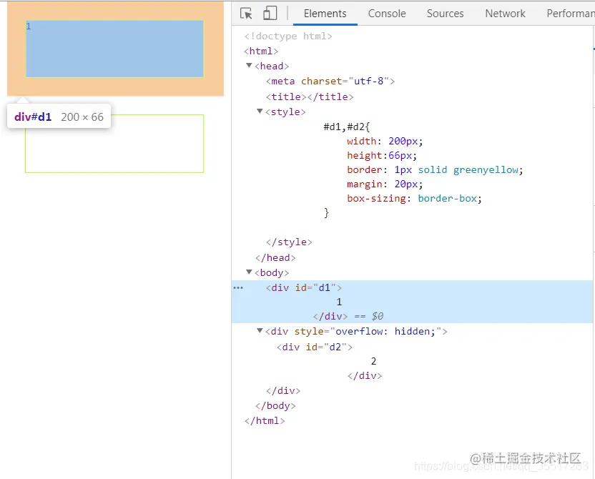Switch to the Elements tab
The height and width of the screenshot is (479, 595).
point(325,14)
